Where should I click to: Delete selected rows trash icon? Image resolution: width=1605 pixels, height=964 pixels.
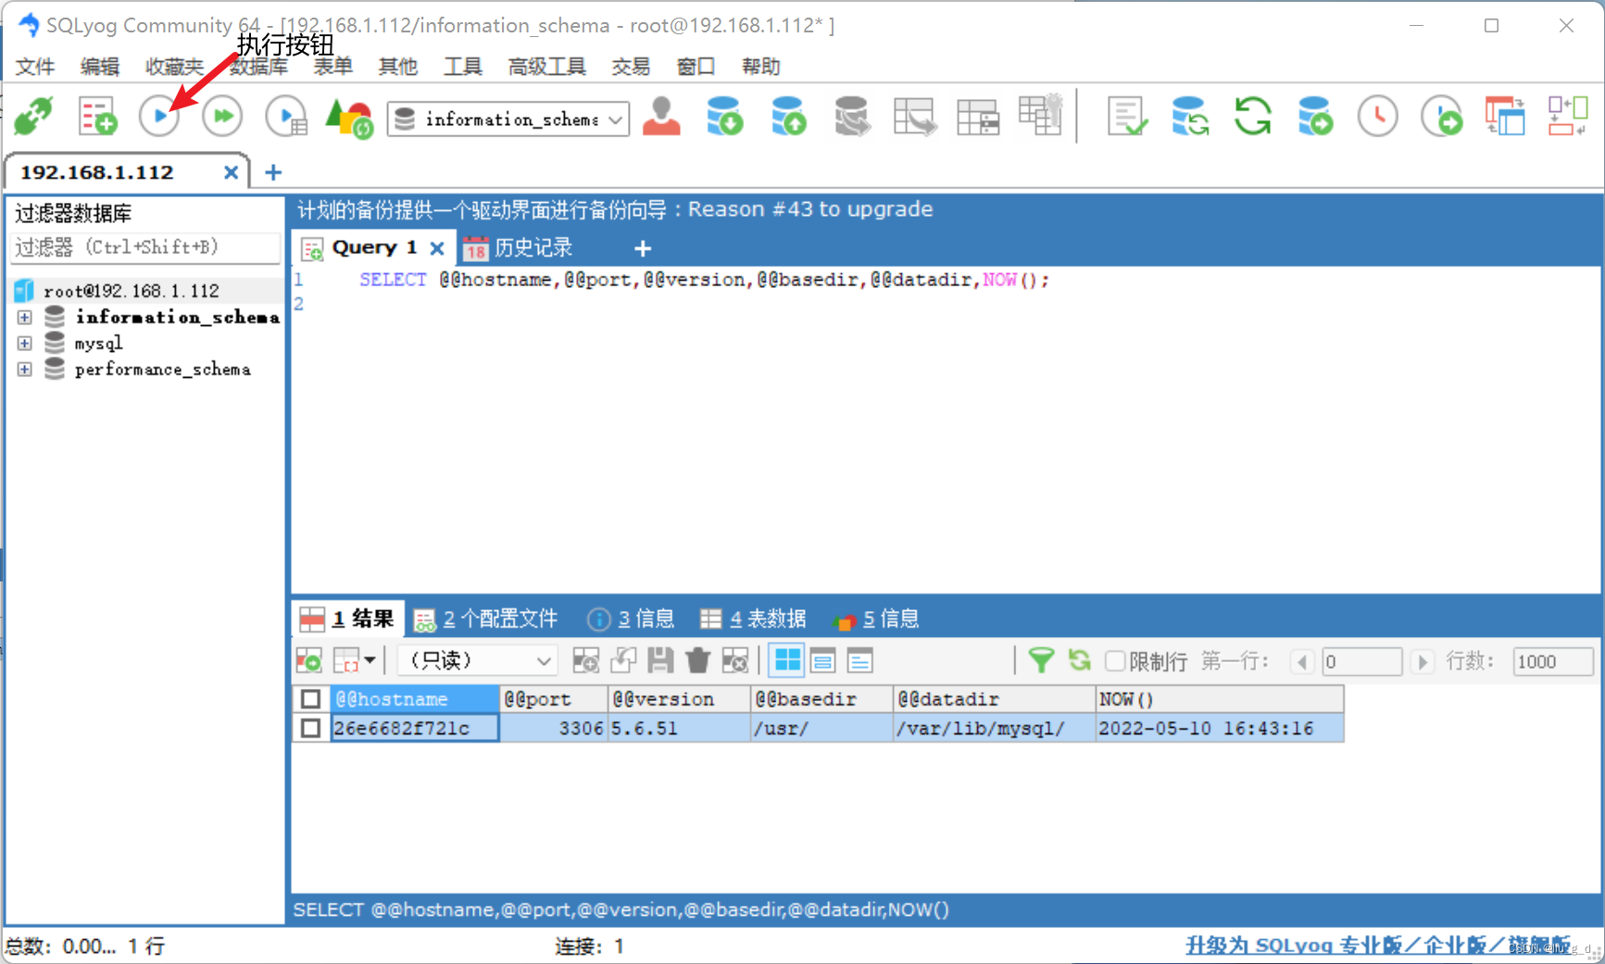[x=697, y=661]
